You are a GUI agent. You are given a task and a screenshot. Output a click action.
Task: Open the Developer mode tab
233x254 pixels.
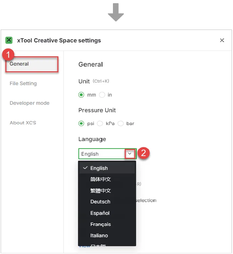(x=30, y=103)
